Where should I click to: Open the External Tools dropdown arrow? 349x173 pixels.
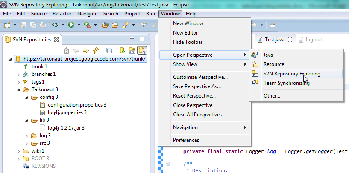95,25
